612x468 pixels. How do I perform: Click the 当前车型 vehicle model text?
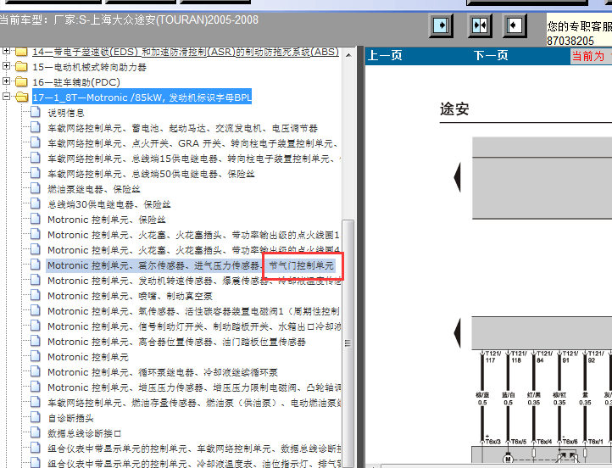tap(129, 19)
